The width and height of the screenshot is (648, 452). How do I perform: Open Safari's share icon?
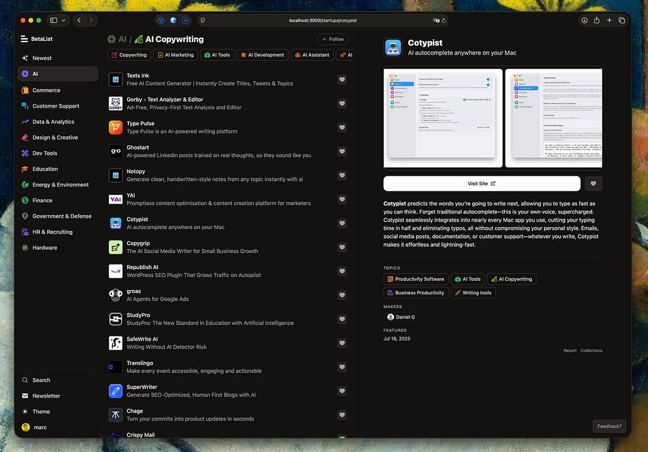pos(596,21)
